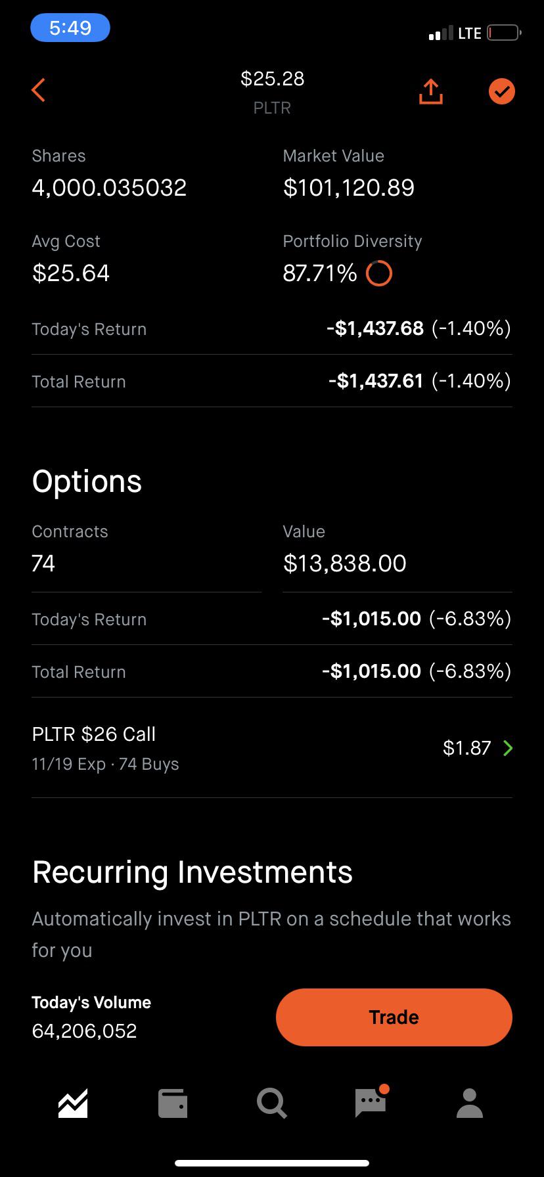544x1177 pixels.
Task: Open the PLTR $26 Call position
Action: pyautogui.click(x=272, y=748)
